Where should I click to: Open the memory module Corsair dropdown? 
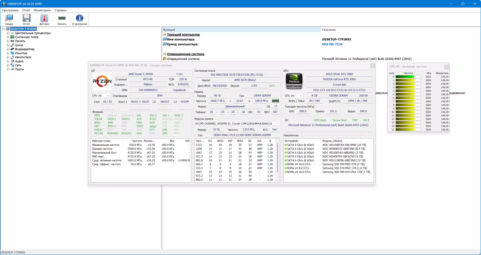point(237,123)
